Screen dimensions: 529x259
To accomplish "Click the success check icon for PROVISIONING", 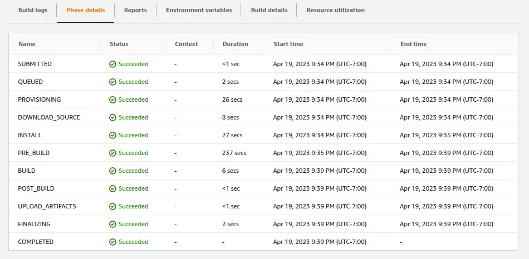I will point(112,99).
